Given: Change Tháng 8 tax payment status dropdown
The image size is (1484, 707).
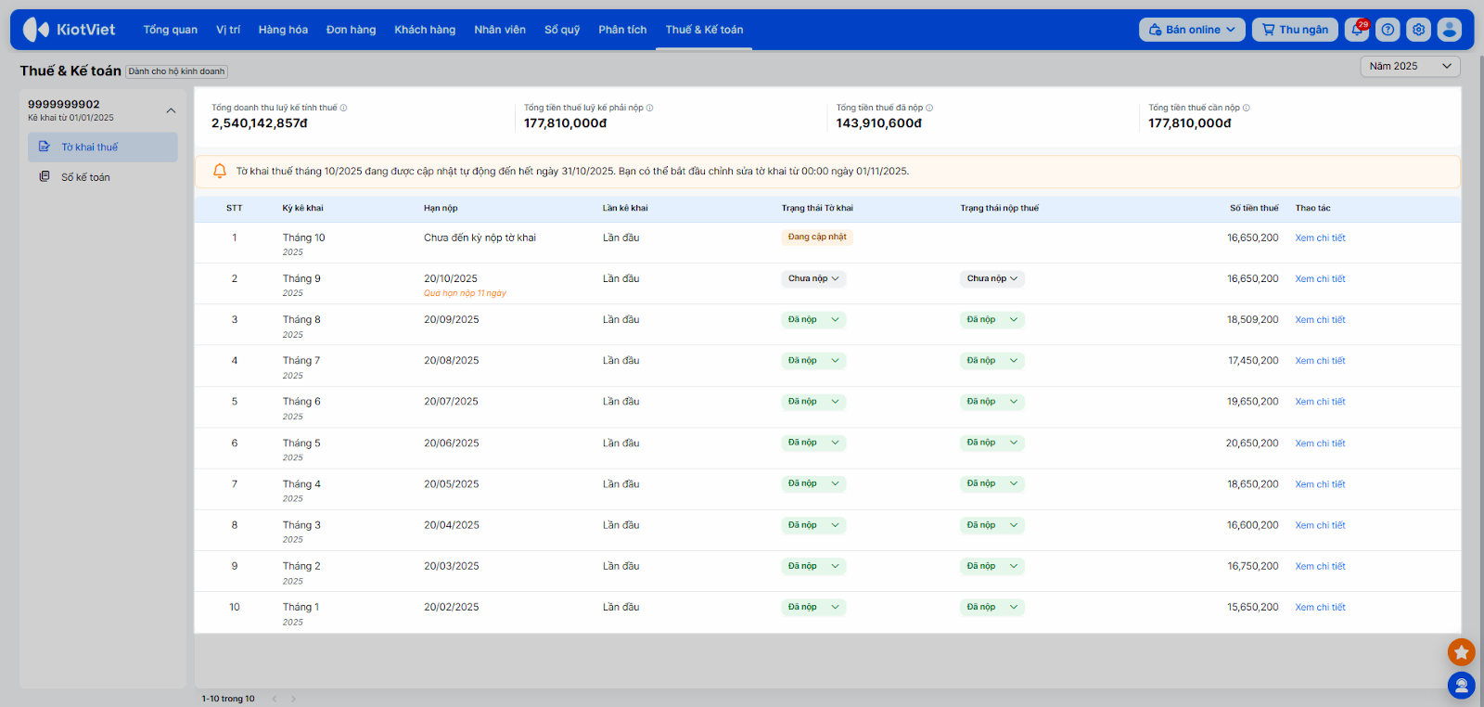Looking at the screenshot, I should pyautogui.click(x=991, y=320).
